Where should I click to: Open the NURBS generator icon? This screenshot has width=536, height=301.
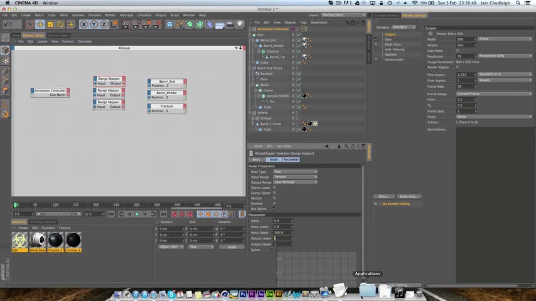[x=190, y=24]
